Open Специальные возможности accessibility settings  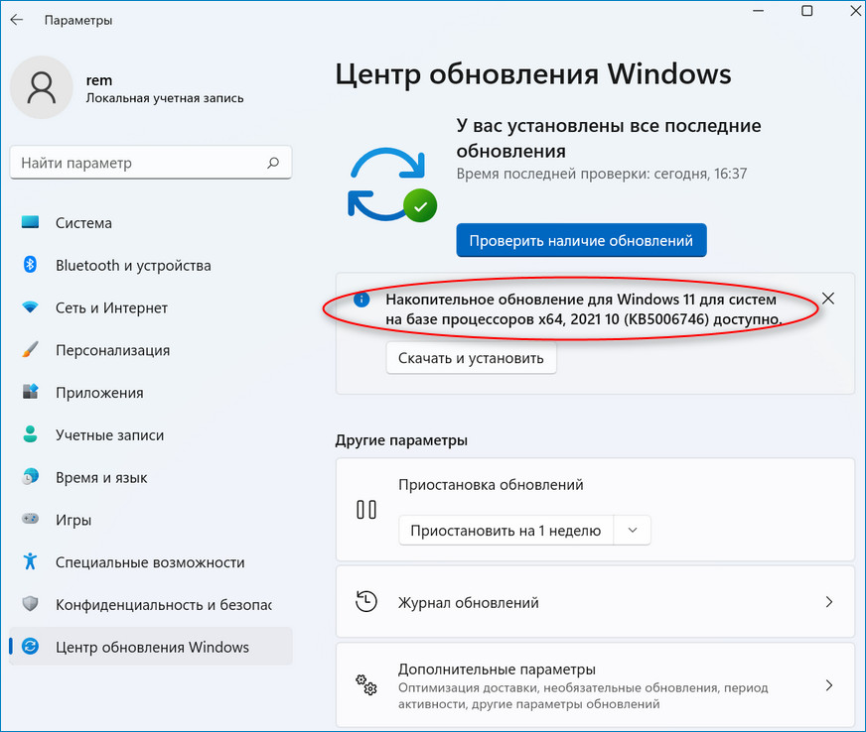pyautogui.click(x=149, y=562)
